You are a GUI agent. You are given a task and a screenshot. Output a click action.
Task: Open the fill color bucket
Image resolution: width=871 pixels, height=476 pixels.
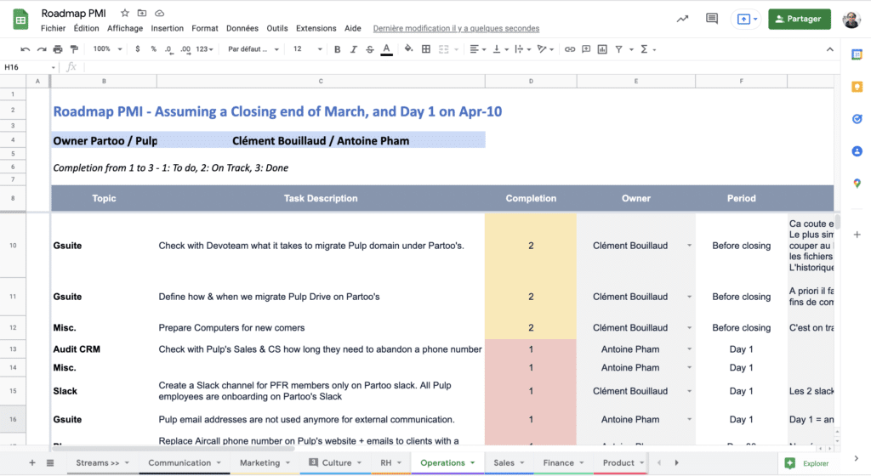tap(409, 49)
